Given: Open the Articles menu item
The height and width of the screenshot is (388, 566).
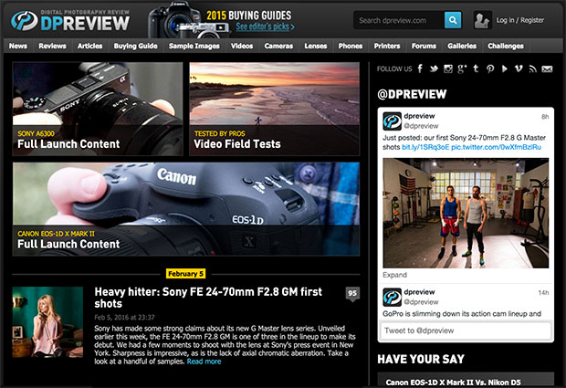Looking at the screenshot, I should [89, 46].
